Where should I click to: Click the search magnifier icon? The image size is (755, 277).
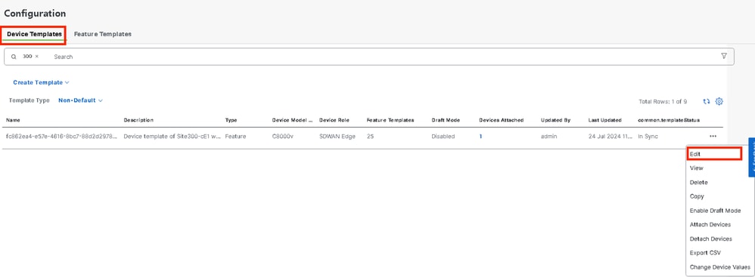[x=14, y=57]
